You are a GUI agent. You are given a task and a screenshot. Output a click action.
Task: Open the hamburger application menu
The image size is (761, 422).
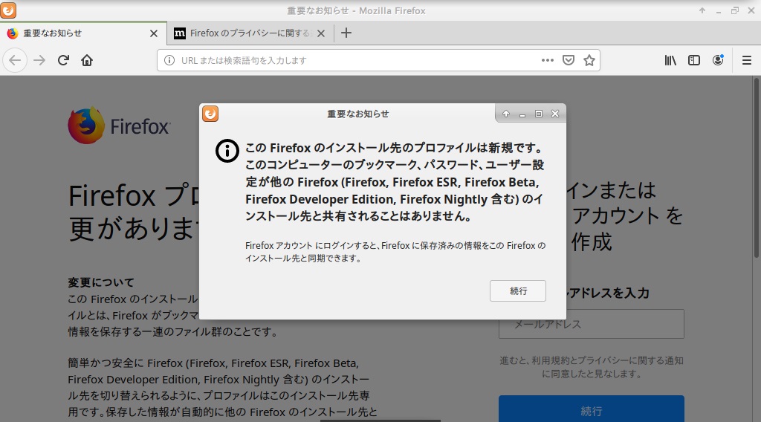tap(747, 60)
